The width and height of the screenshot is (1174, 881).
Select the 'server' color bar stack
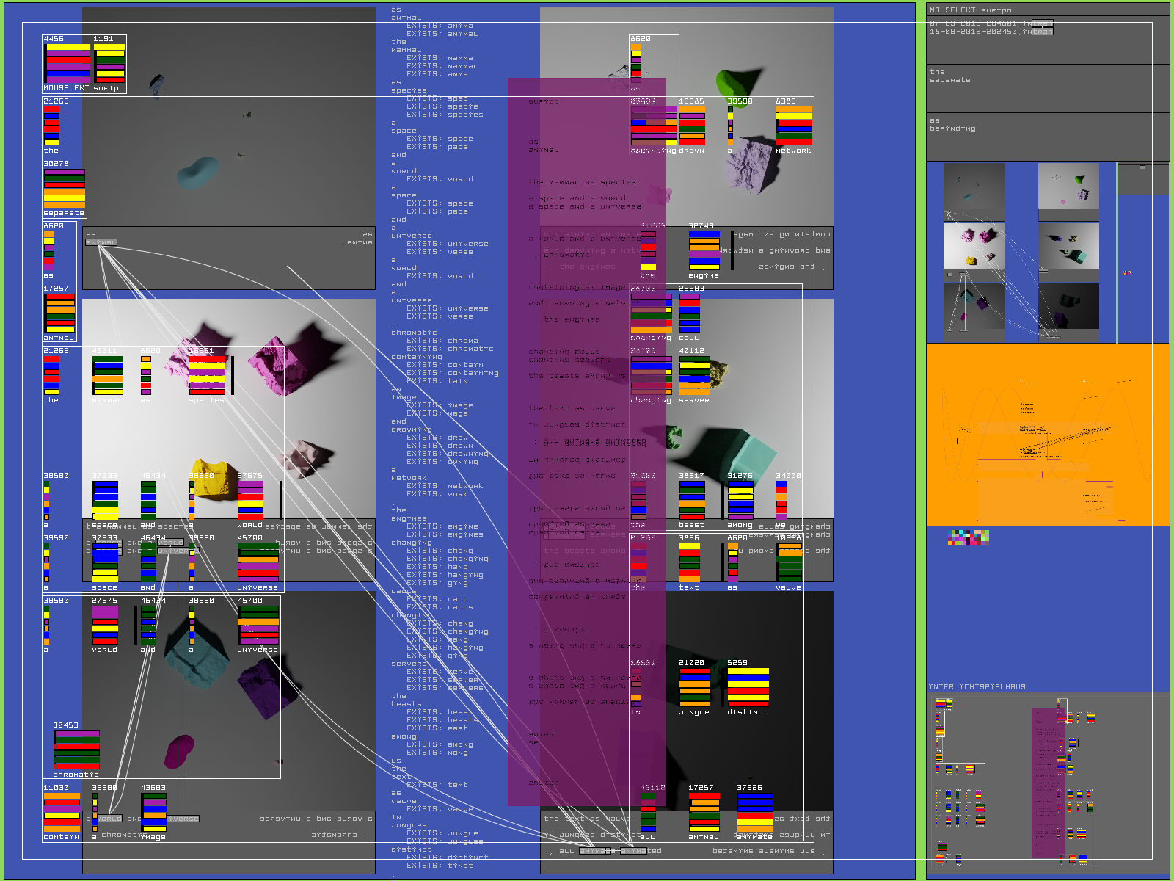(x=694, y=376)
